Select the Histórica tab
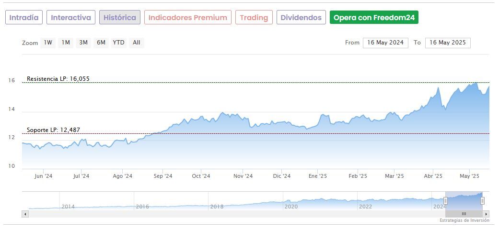This screenshot has width=499, height=229. tap(120, 18)
